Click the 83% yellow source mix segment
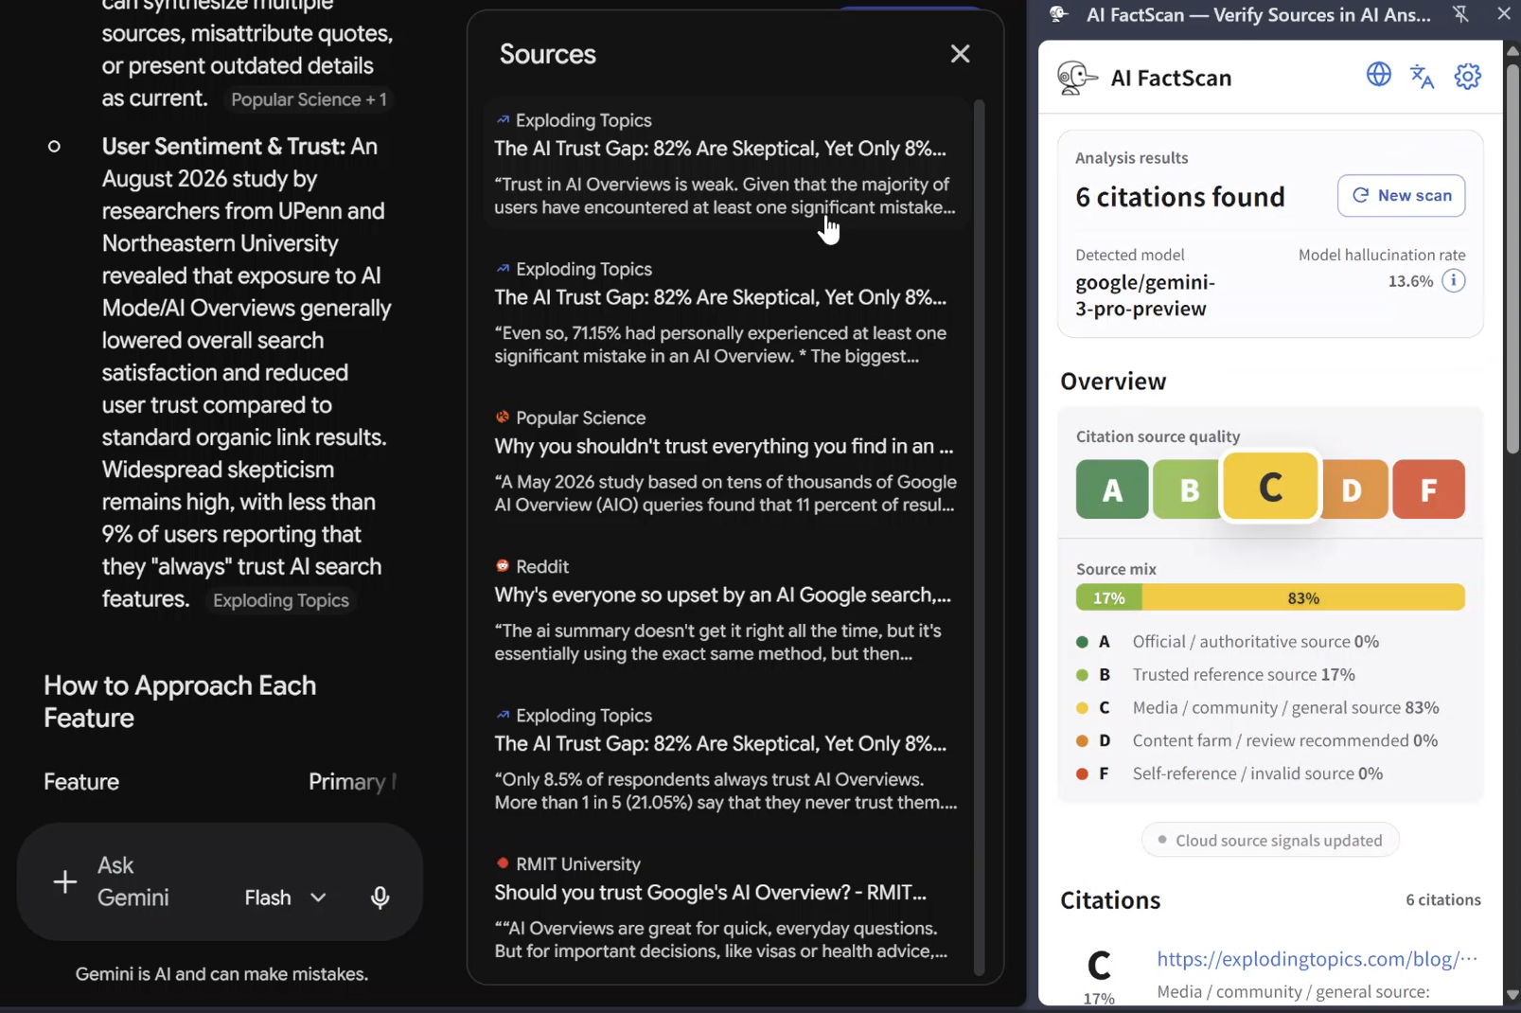1521x1013 pixels. [x=1303, y=597]
